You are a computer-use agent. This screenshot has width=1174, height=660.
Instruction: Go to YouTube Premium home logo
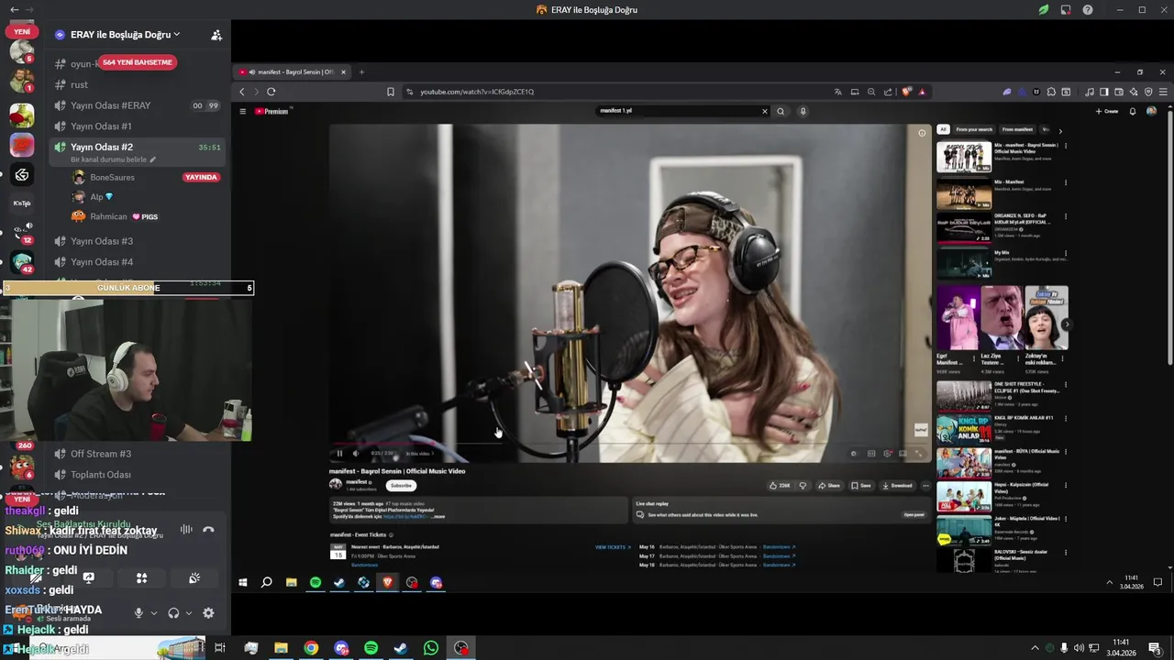pos(271,111)
